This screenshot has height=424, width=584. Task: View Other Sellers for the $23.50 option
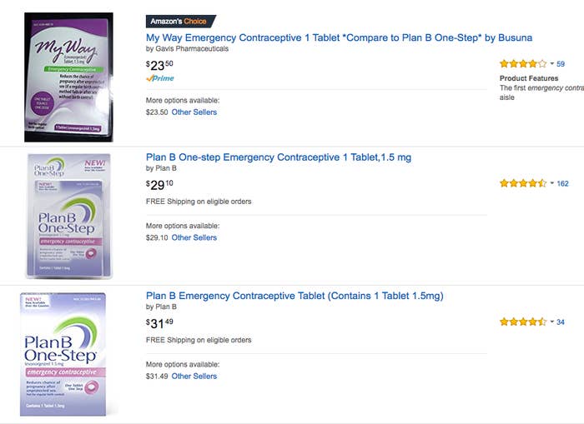pyautogui.click(x=194, y=112)
